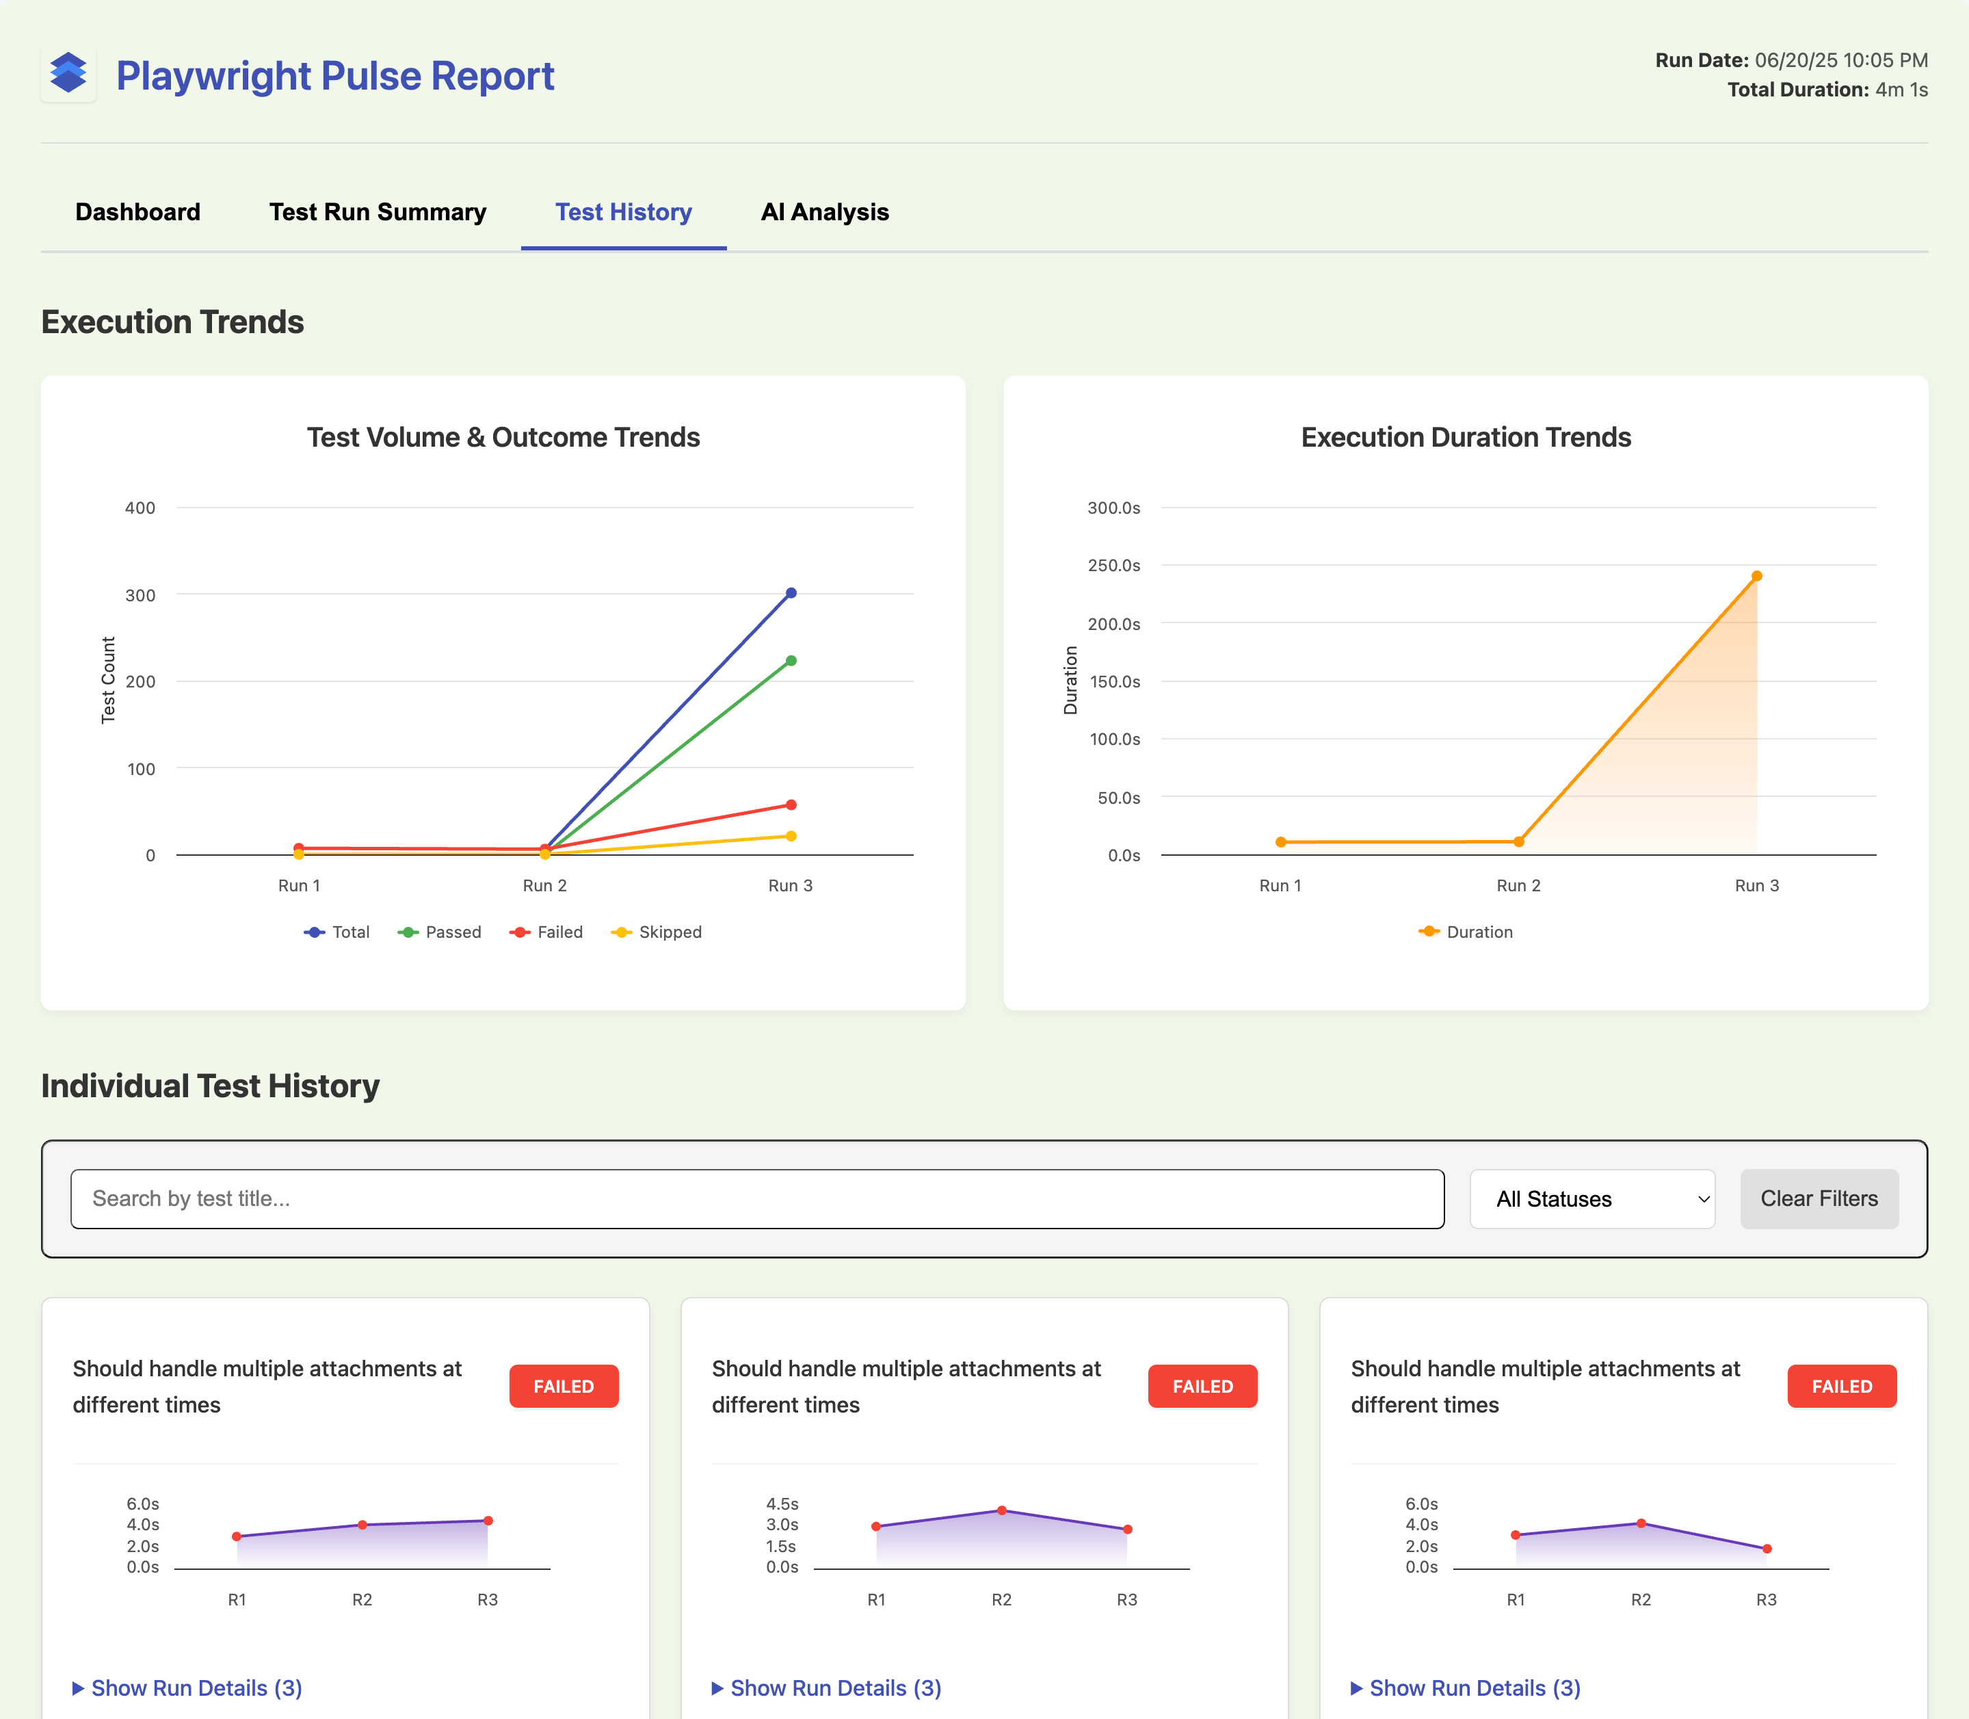This screenshot has height=1719, width=1969.
Task: Toggle the Passed series in chart legend
Action: [x=439, y=932]
